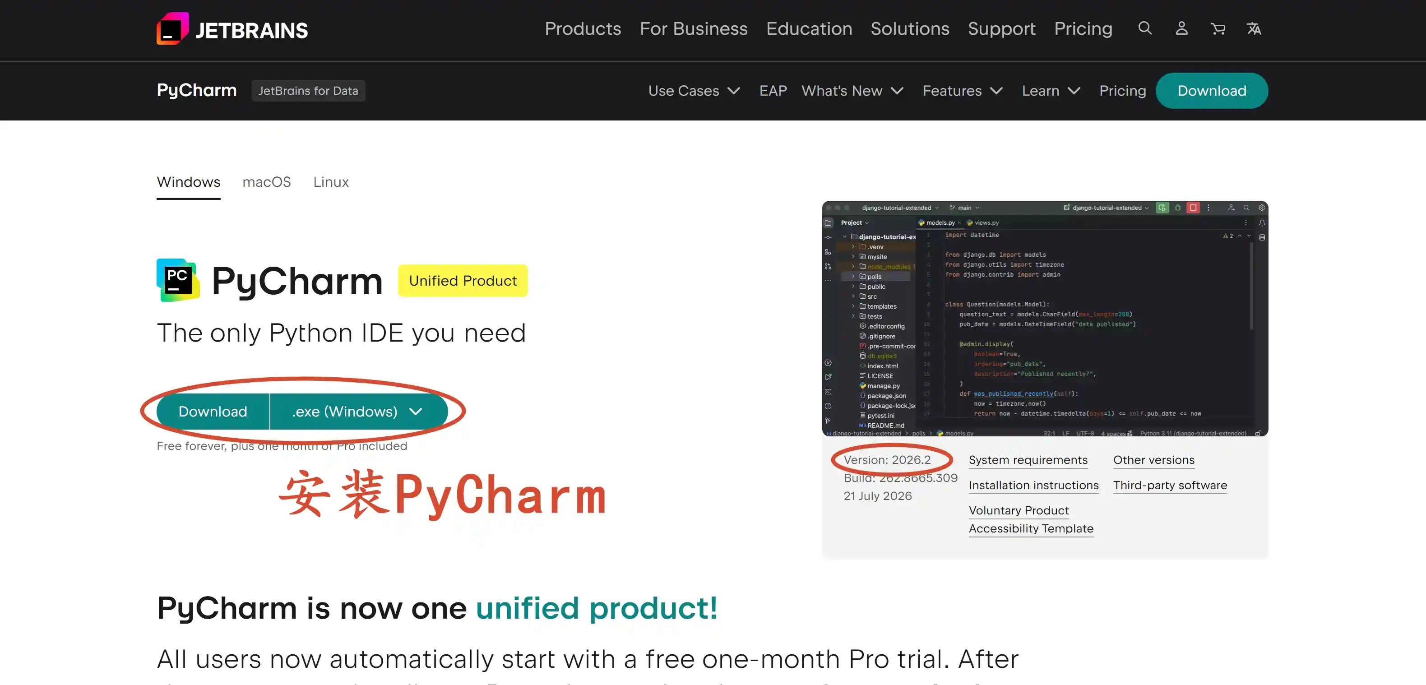Open the shopping cart icon
Image resolution: width=1426 pixels, height=685 pixels.
1218,28
